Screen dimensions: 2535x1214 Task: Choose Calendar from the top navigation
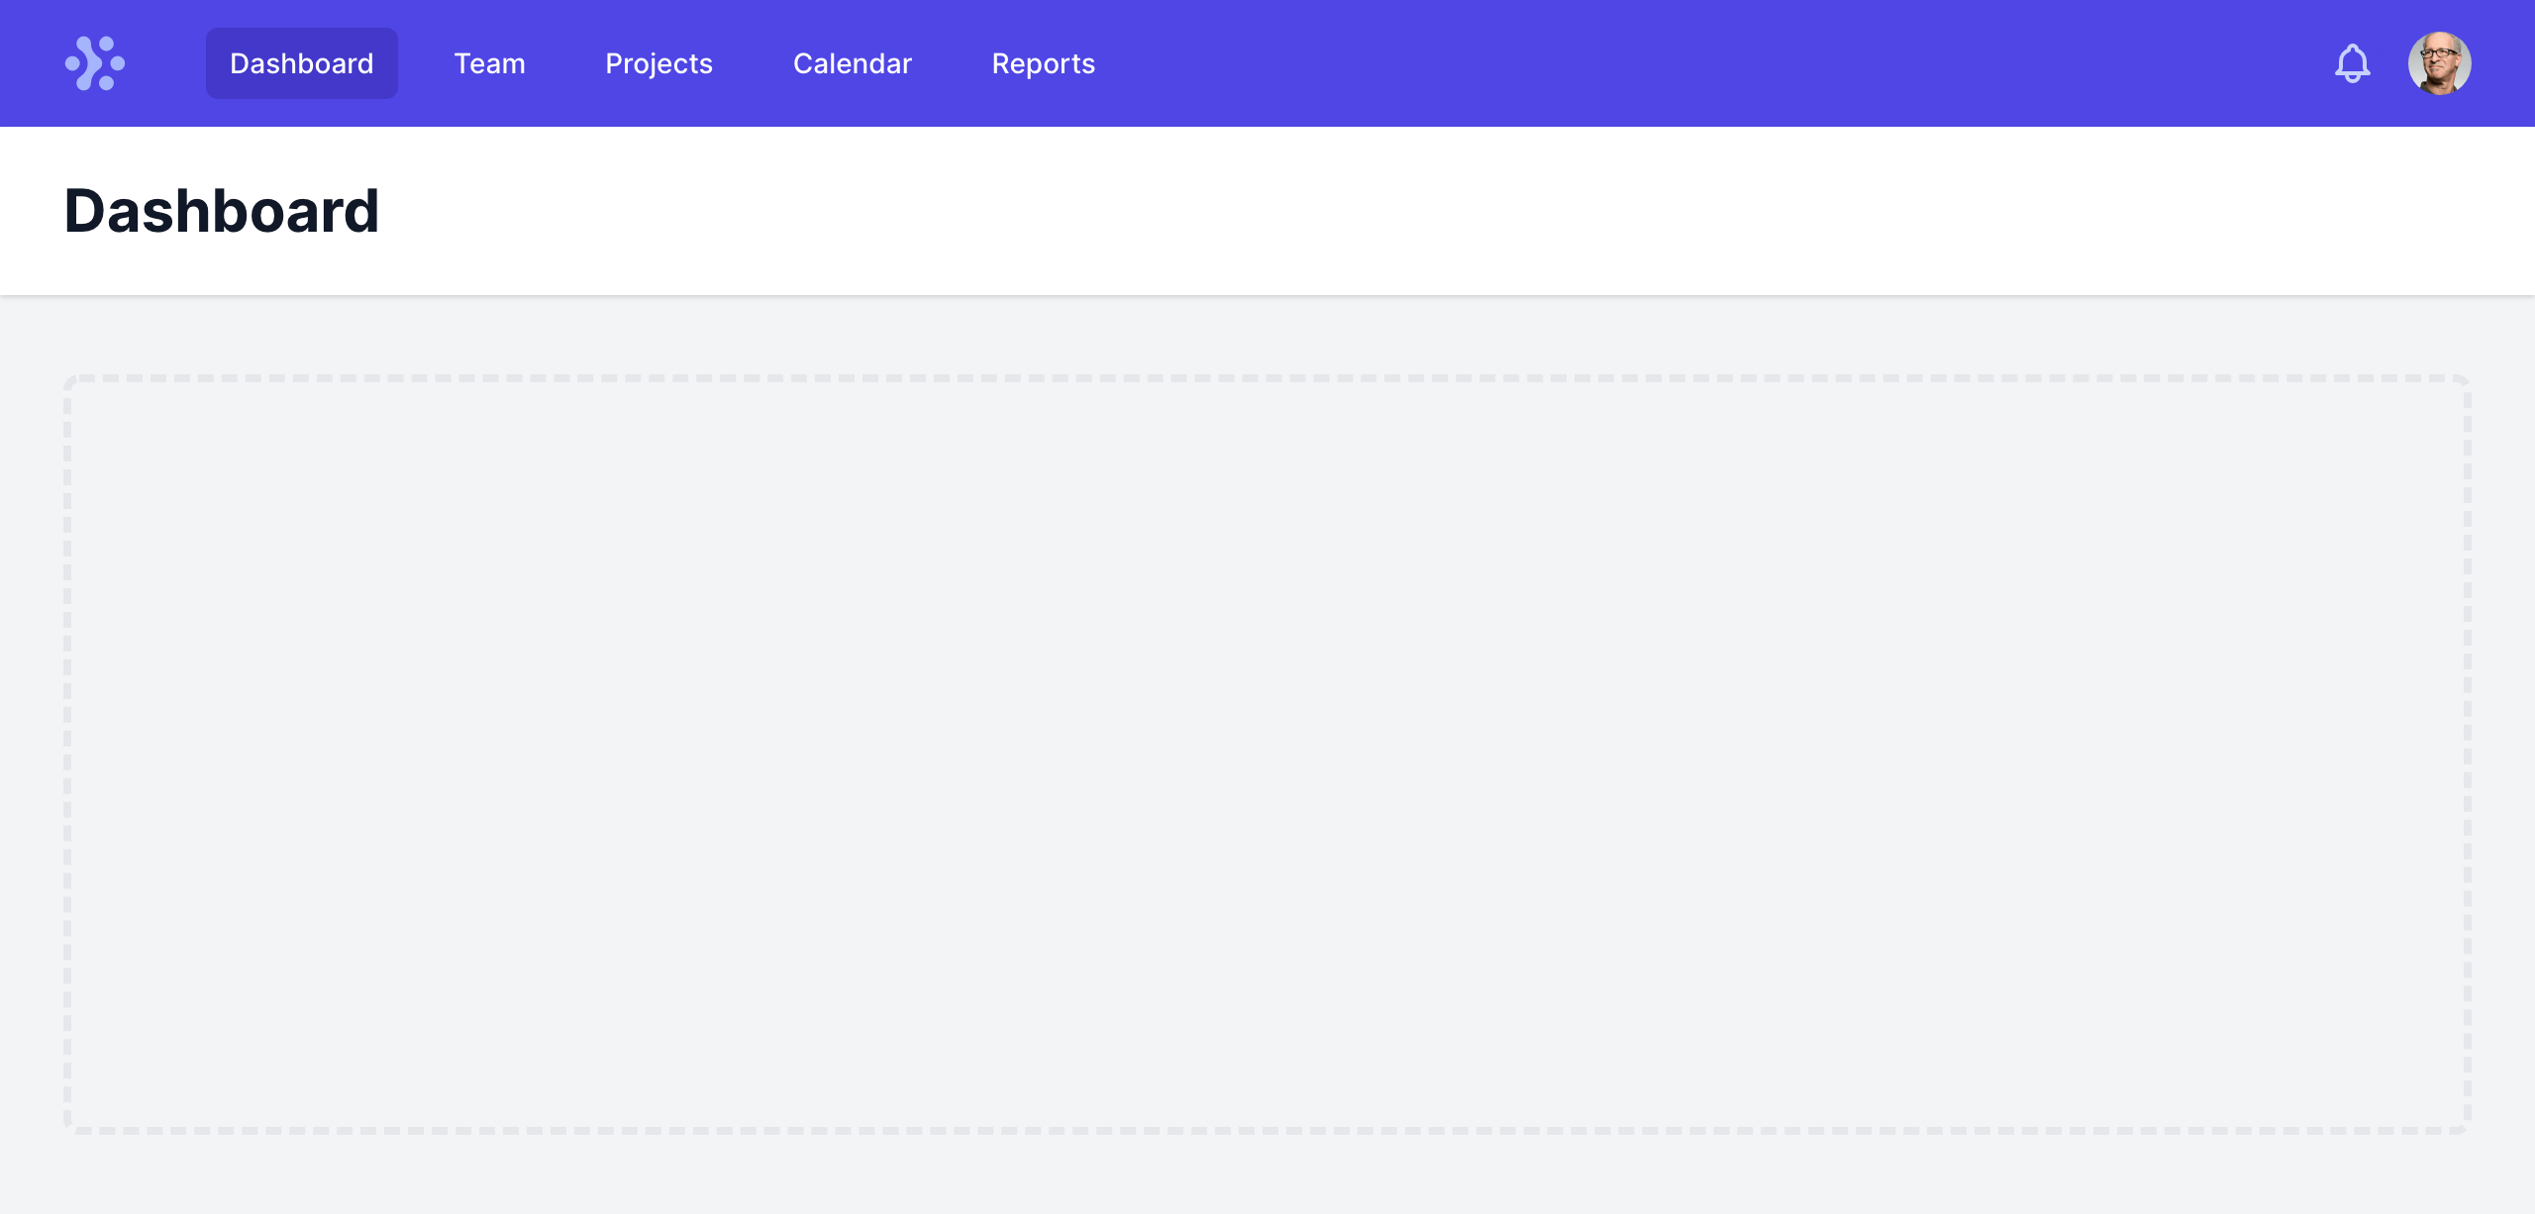[852, 63]
